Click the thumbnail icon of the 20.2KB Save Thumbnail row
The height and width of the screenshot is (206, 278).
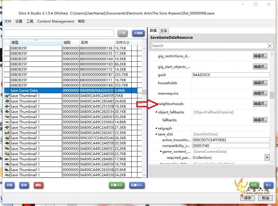click(7, 117)
